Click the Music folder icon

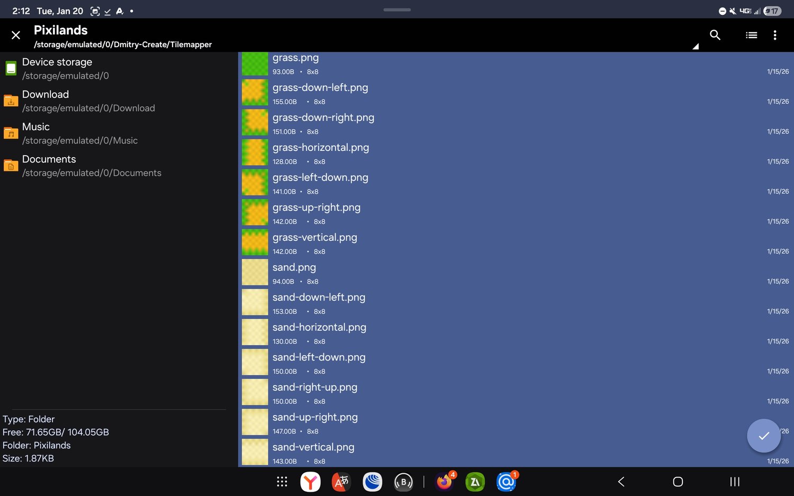point(11,133)
